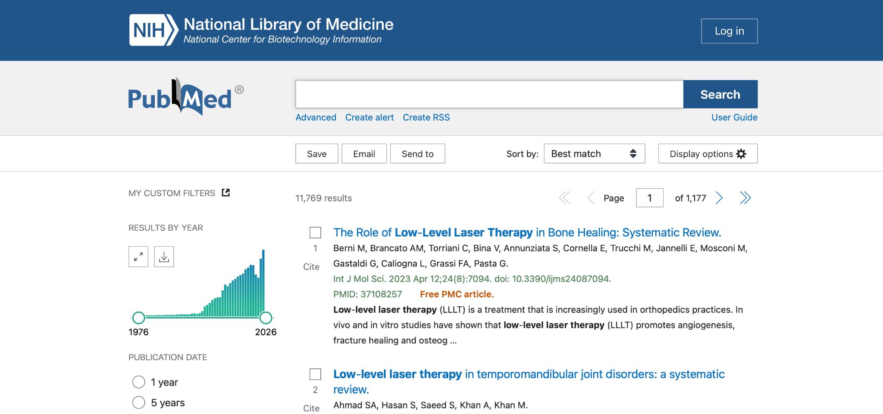Expand the results by year chart

pyautogui.click(x=138, y=257)
